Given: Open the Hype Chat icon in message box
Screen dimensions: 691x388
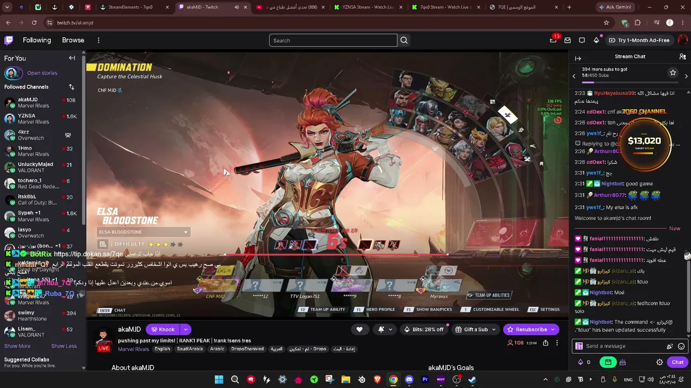Looking at the screenshot, I should tap(670, 347).
